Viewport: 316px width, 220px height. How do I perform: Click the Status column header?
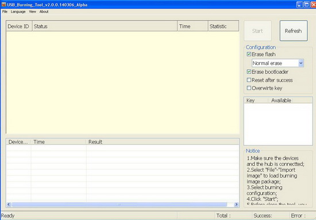click(105, 26)
